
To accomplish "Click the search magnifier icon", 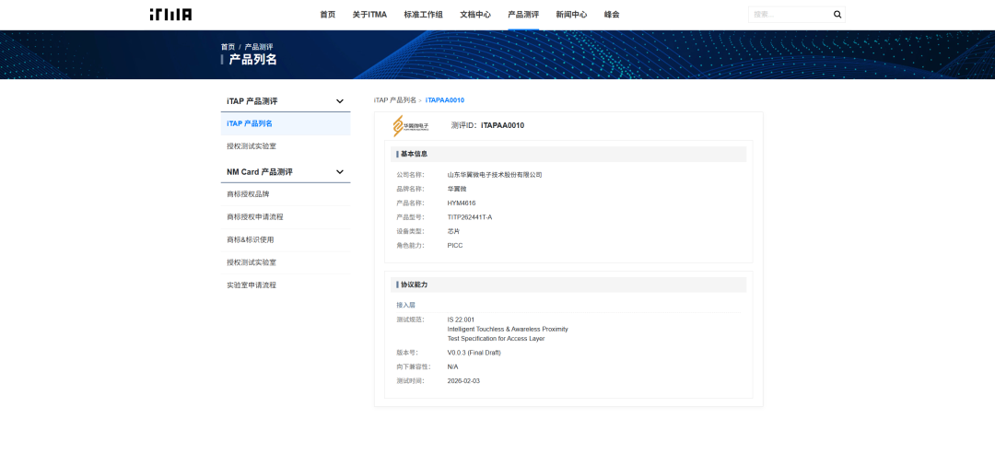I will click(x=837, y=15).
